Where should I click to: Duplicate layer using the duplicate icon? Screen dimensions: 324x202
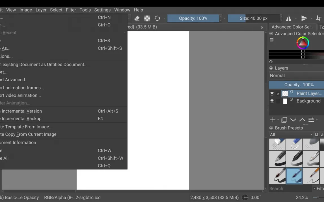[x=284, y=120]
